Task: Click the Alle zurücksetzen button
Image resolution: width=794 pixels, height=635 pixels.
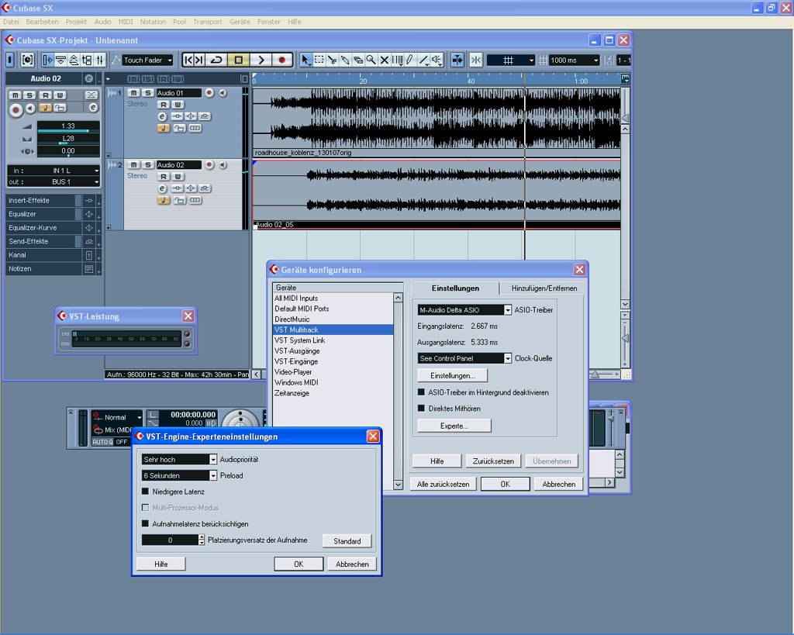Action: tap(443, 484)
